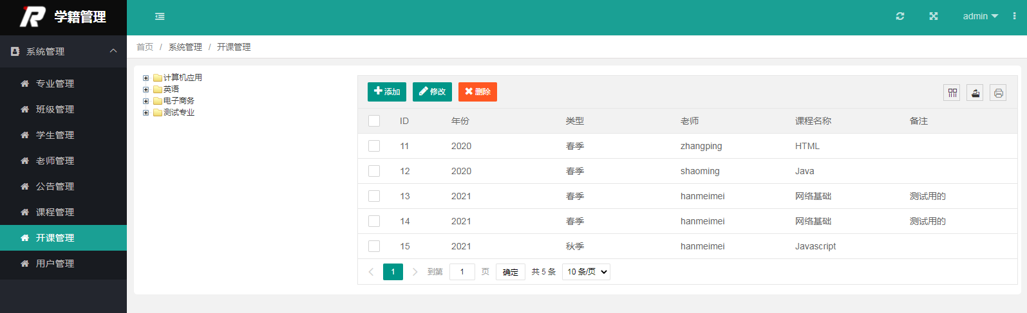Click the table export icon
This screenshot has height=313, width=1027.
pyautogui.click(x=975, y=93)
